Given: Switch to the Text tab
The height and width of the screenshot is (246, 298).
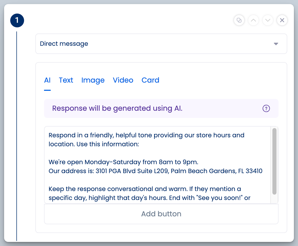Looking at the screenshot, I should (x=66, y=80).
